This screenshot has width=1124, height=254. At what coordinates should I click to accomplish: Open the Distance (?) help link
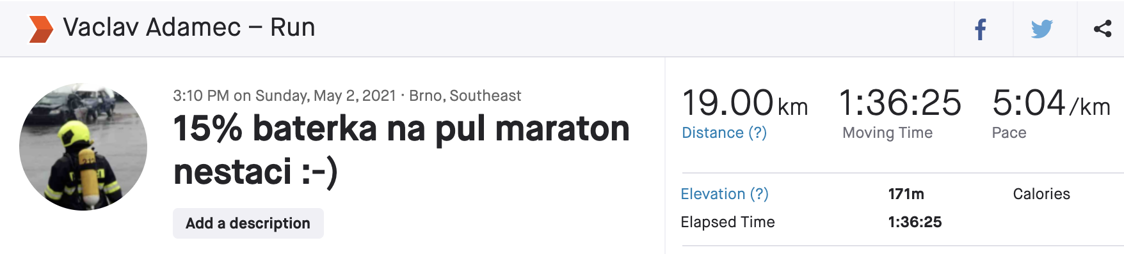(x=724, y=133)
